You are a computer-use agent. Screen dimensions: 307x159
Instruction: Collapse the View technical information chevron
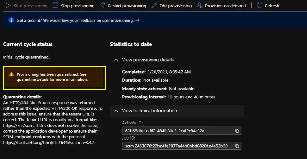[x=116, y=111]
